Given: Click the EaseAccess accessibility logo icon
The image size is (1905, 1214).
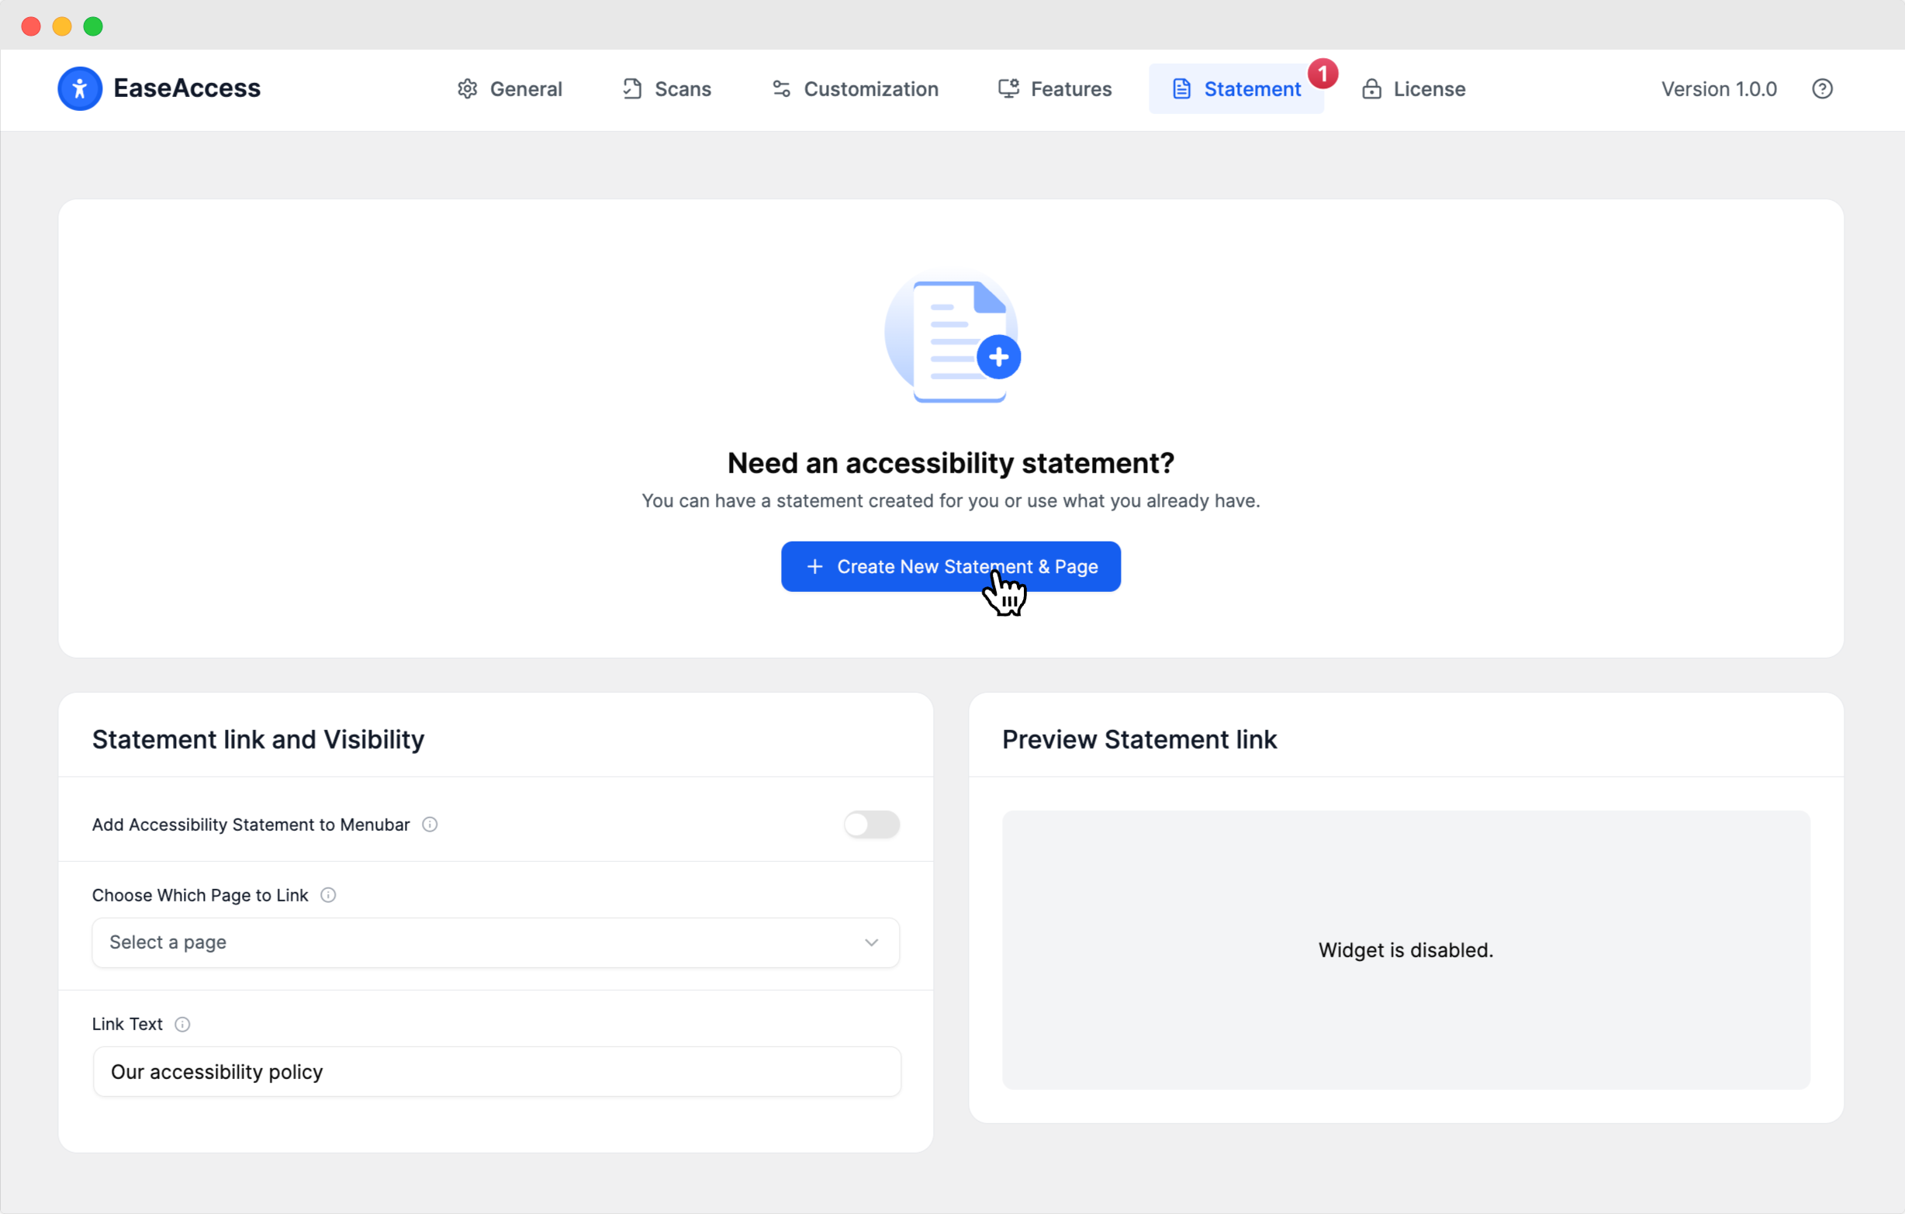Looking at the screenshot, I should [80, 88].
